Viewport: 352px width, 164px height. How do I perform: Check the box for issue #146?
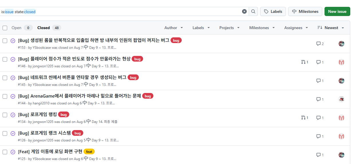[x=5, y=59]
